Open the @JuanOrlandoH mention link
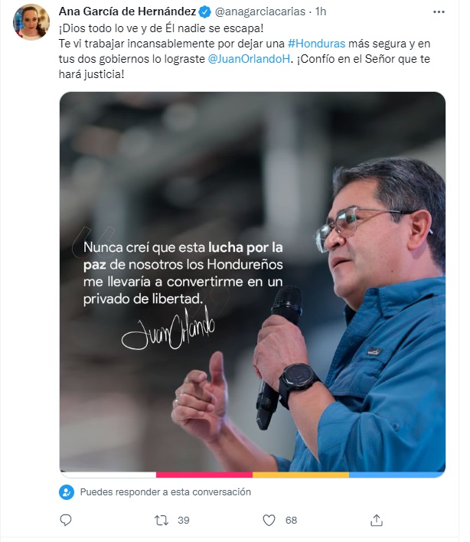470x542 pixels. tap(249, 59)
